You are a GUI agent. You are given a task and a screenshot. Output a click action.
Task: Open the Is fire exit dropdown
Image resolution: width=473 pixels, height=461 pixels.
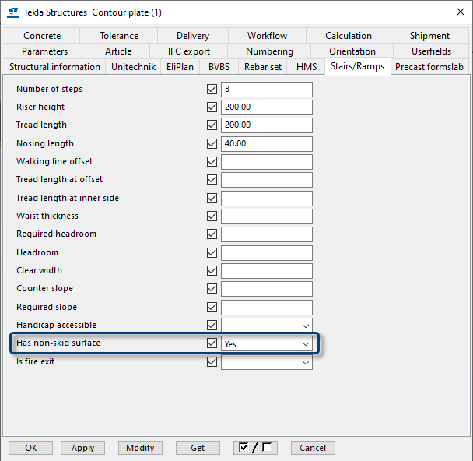pos(306,362)
